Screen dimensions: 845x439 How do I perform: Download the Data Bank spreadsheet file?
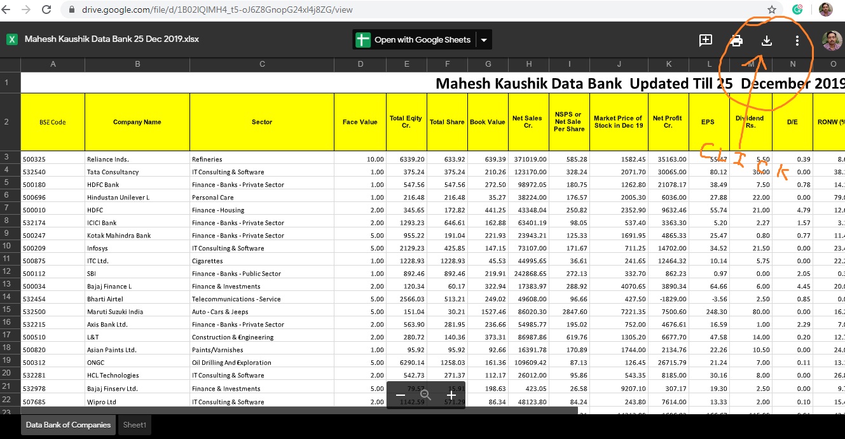point(766,40)
